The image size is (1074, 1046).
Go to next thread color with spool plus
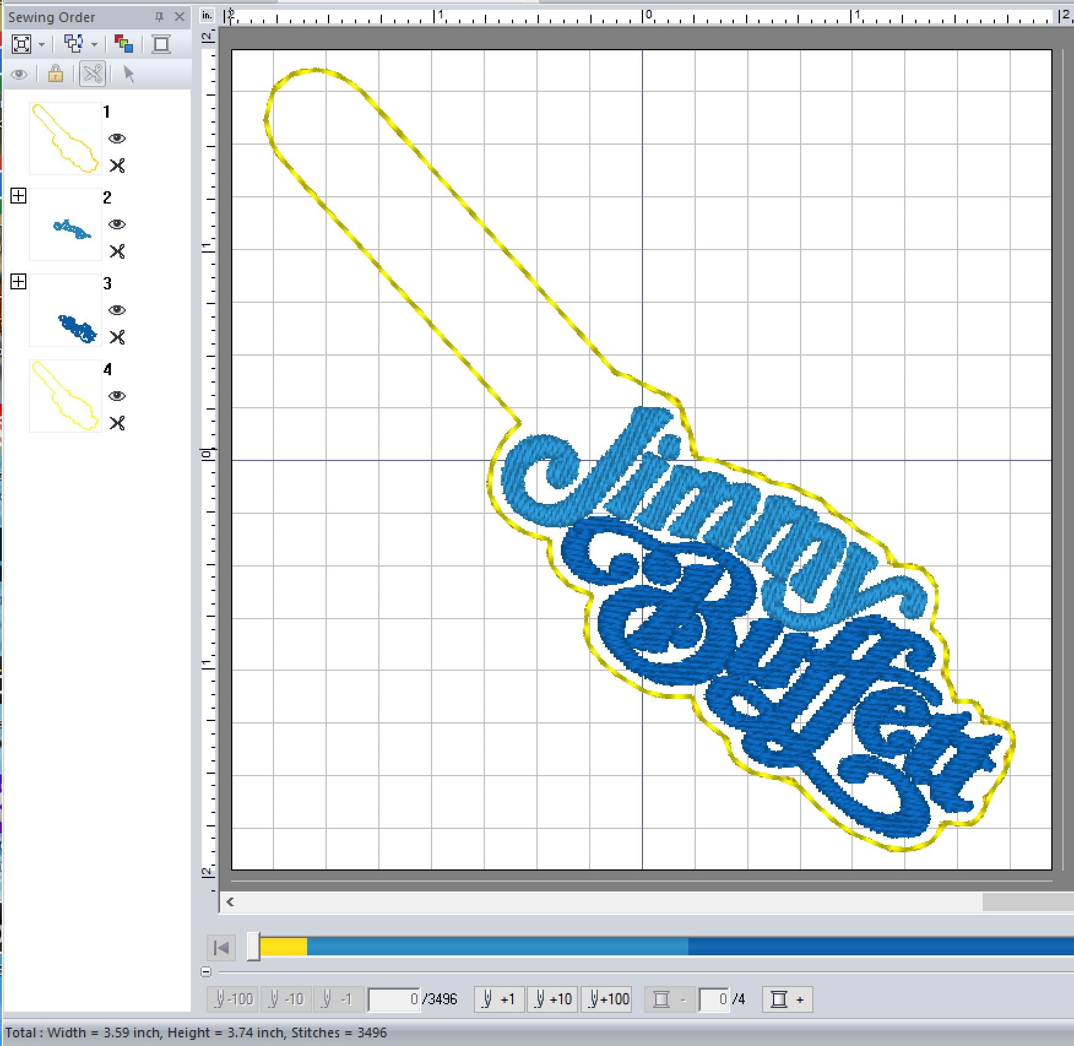pos(788,999)
